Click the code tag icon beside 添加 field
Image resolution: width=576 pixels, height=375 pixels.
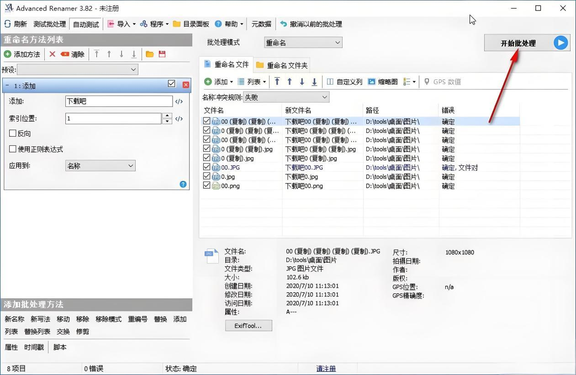pos(179,101)
